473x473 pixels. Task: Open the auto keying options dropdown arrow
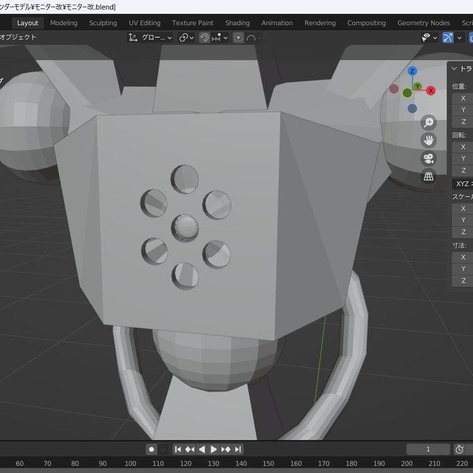pyautogui.click(x=163, y=449)
